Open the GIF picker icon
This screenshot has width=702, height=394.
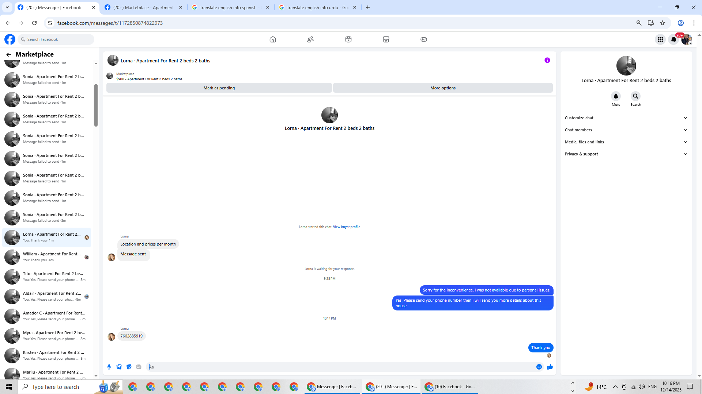(x=139, y=367)
